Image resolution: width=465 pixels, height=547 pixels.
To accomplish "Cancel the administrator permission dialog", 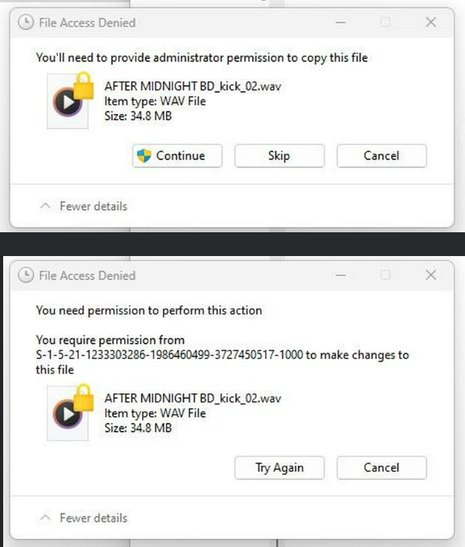I will (x=382, y=155).
